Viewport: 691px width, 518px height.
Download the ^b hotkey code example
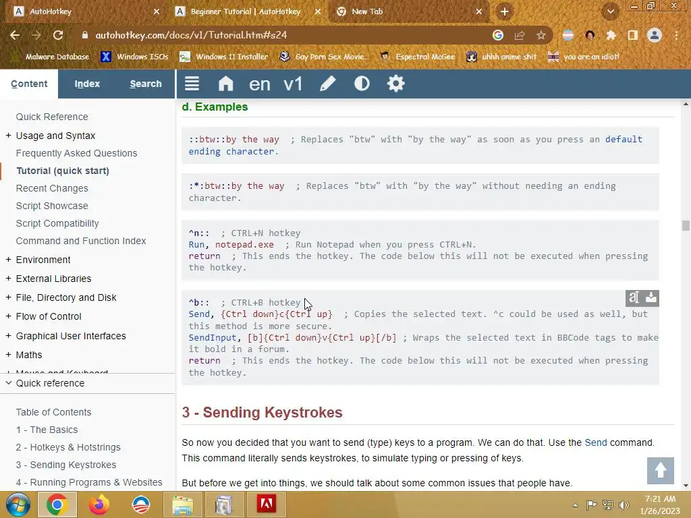pyautogui.click(x=651, y=298)
